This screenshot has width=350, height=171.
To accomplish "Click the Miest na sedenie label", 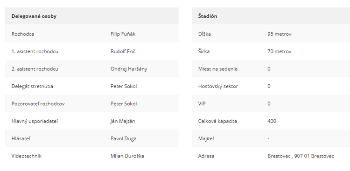I will [217, 69].
